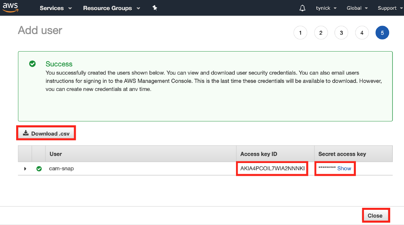Go to wizard step 3
The image size is (404, 225).
(341, 33)
